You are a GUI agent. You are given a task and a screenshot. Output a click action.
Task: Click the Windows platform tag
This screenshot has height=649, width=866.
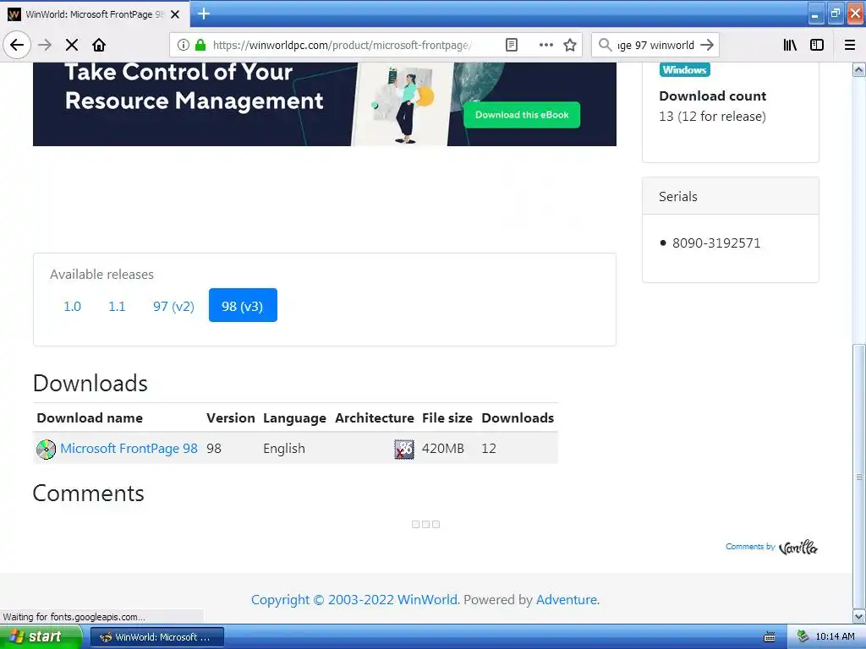pyautogui.click(x=685, y=69)
